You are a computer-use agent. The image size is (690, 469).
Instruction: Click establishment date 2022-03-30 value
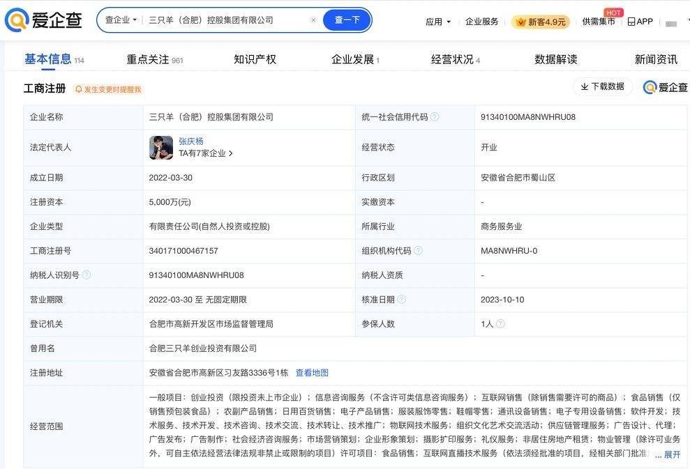point(171,178)
